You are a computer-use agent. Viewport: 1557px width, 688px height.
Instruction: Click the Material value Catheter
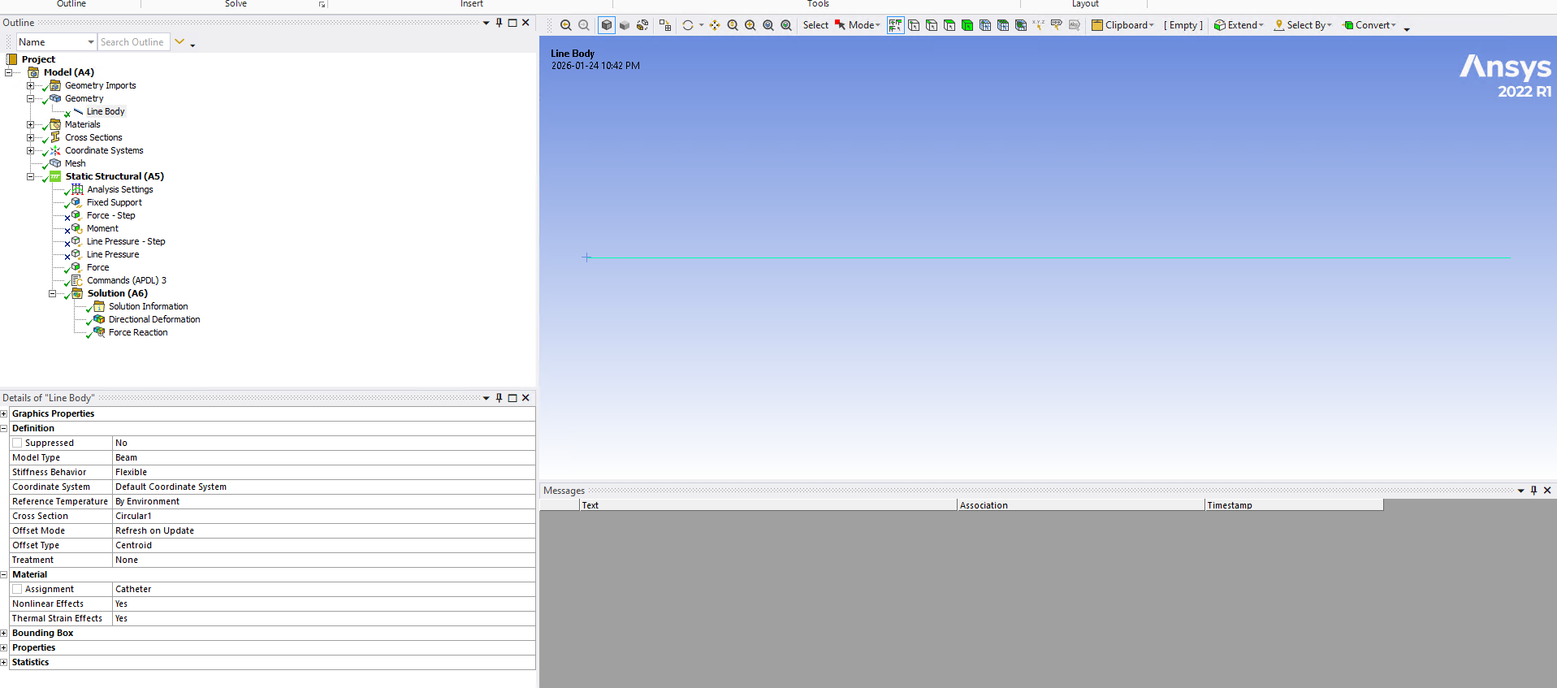coord(323,589)
